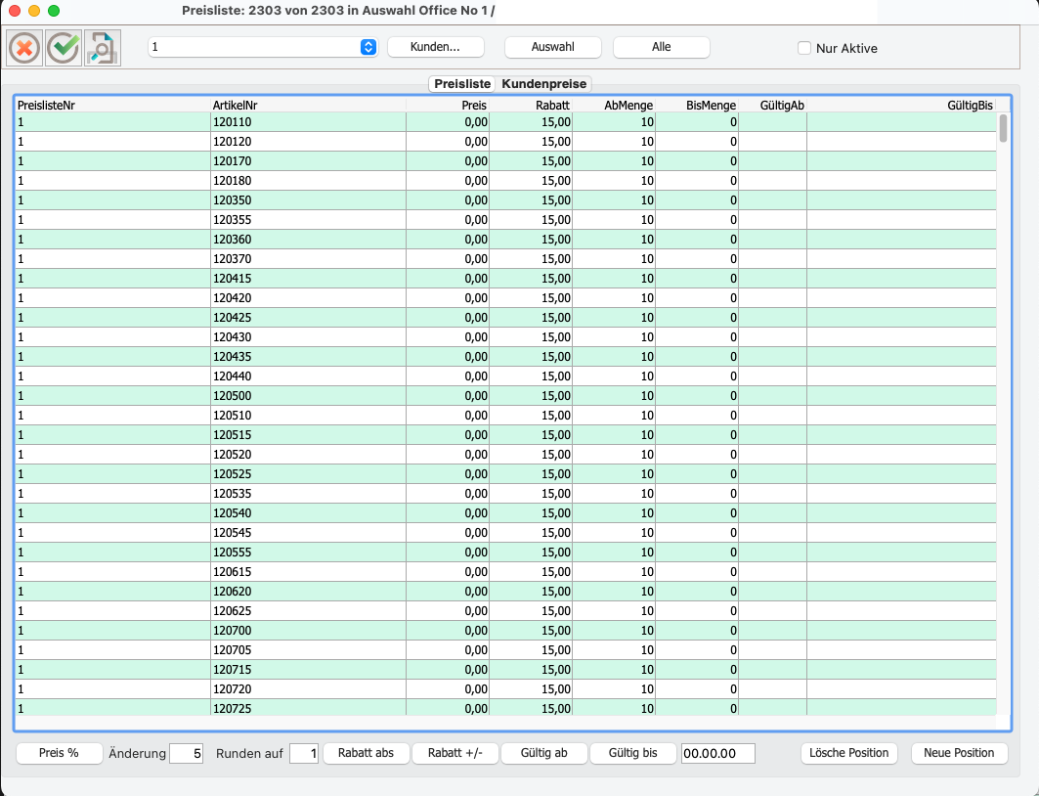
Task: Select article number 120545
Action: pos(232,532)
